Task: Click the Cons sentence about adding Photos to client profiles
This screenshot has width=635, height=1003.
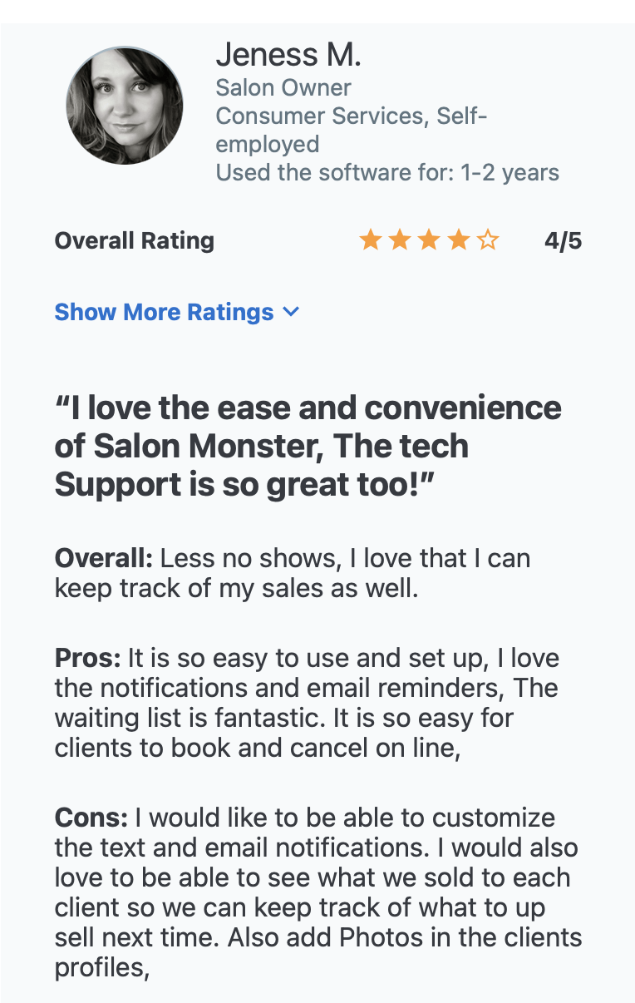Action: click(x=318, y=953)
